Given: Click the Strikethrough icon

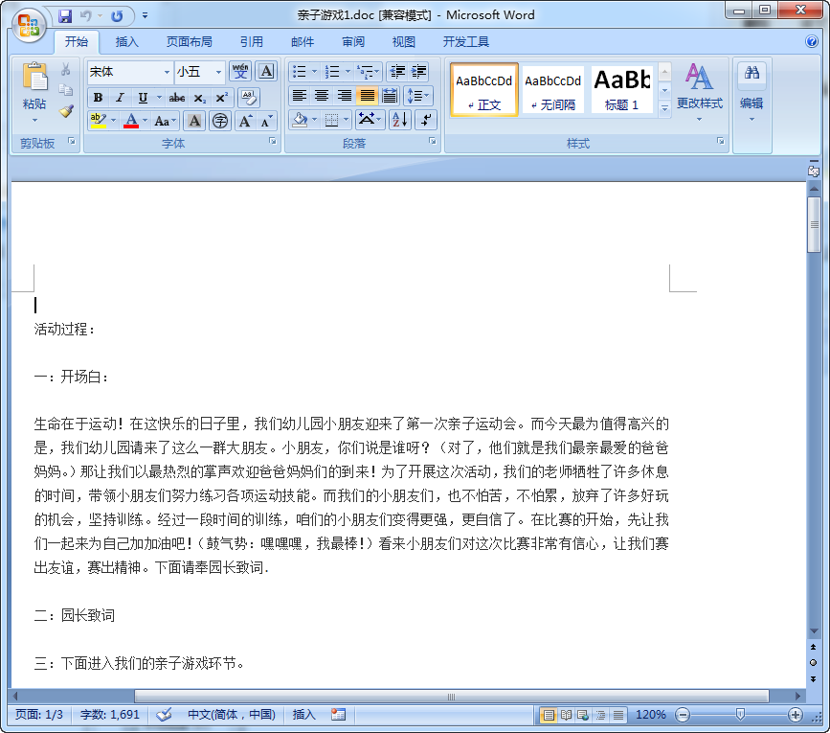Looking at the screenshot, I should pos(178,98).
